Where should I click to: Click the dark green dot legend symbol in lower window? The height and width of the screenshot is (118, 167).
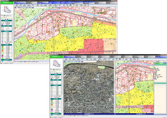point(52,87)
